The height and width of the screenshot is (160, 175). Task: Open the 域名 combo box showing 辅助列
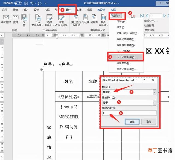coord(129,92)
